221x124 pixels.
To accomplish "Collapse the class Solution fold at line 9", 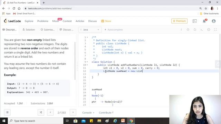I will [87, 62].
